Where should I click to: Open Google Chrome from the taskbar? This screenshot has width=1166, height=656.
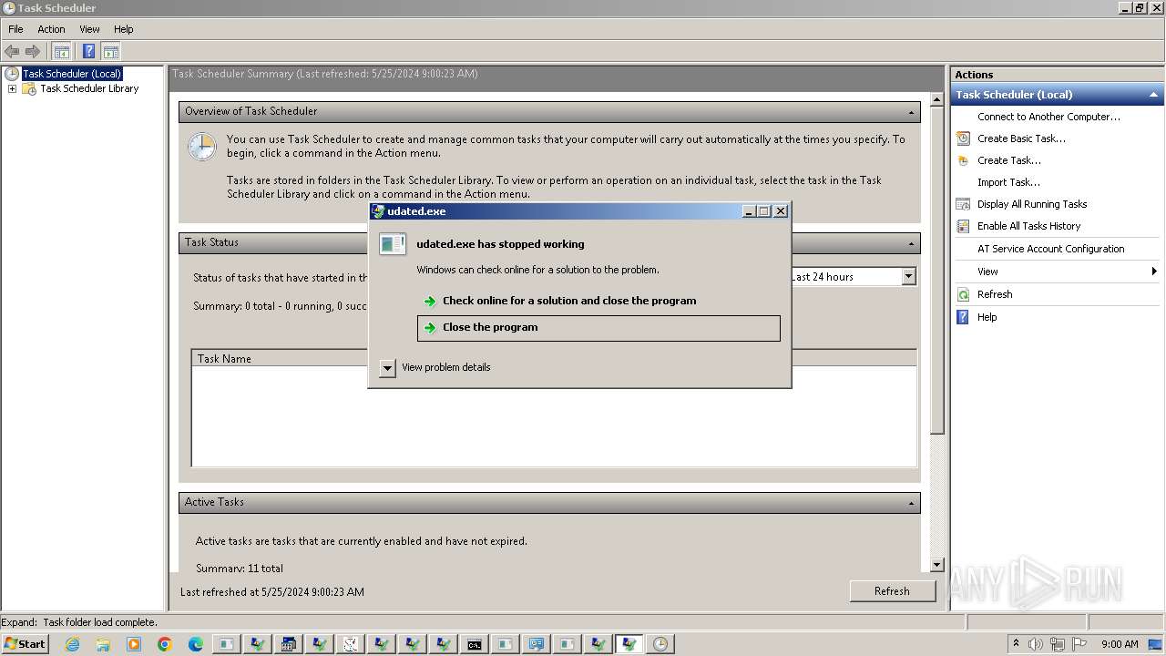pyautogui.click(x=165, y=644)
